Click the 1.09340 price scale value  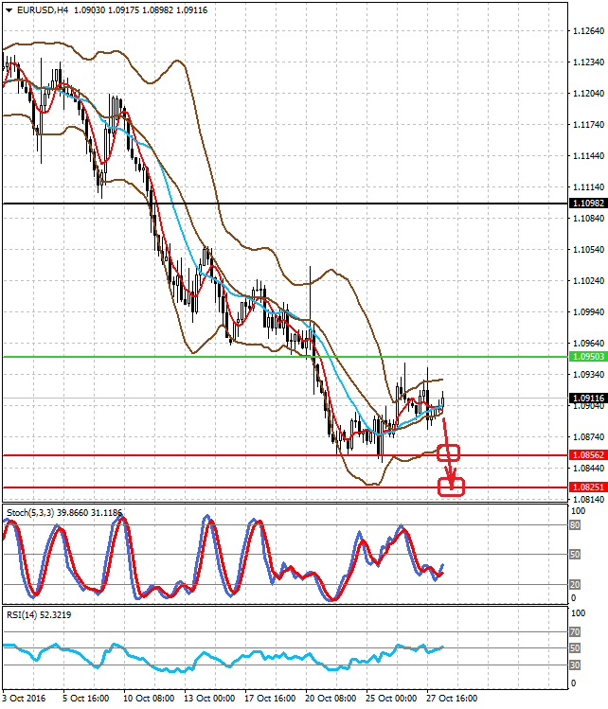[x=588, y=375]
